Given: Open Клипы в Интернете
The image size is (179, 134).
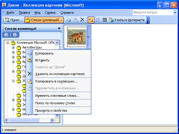Looking at the screenshot, I should point(127,20).
